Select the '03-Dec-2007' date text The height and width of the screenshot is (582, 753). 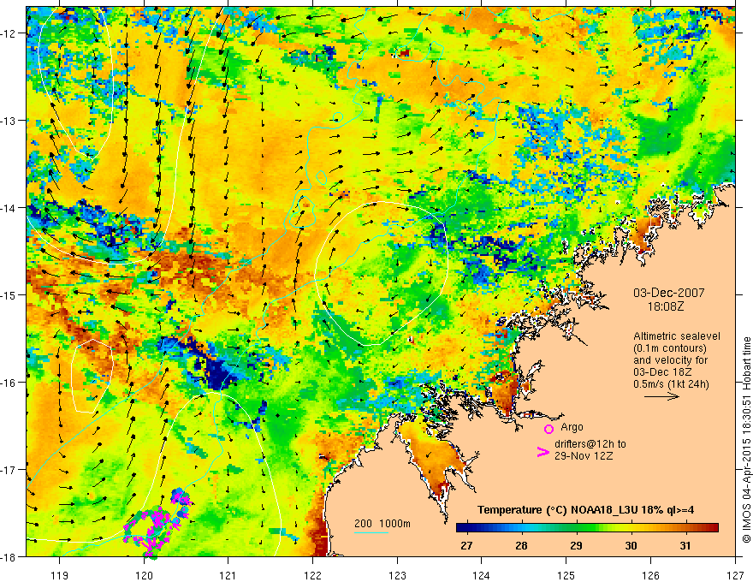coord(669,294)
